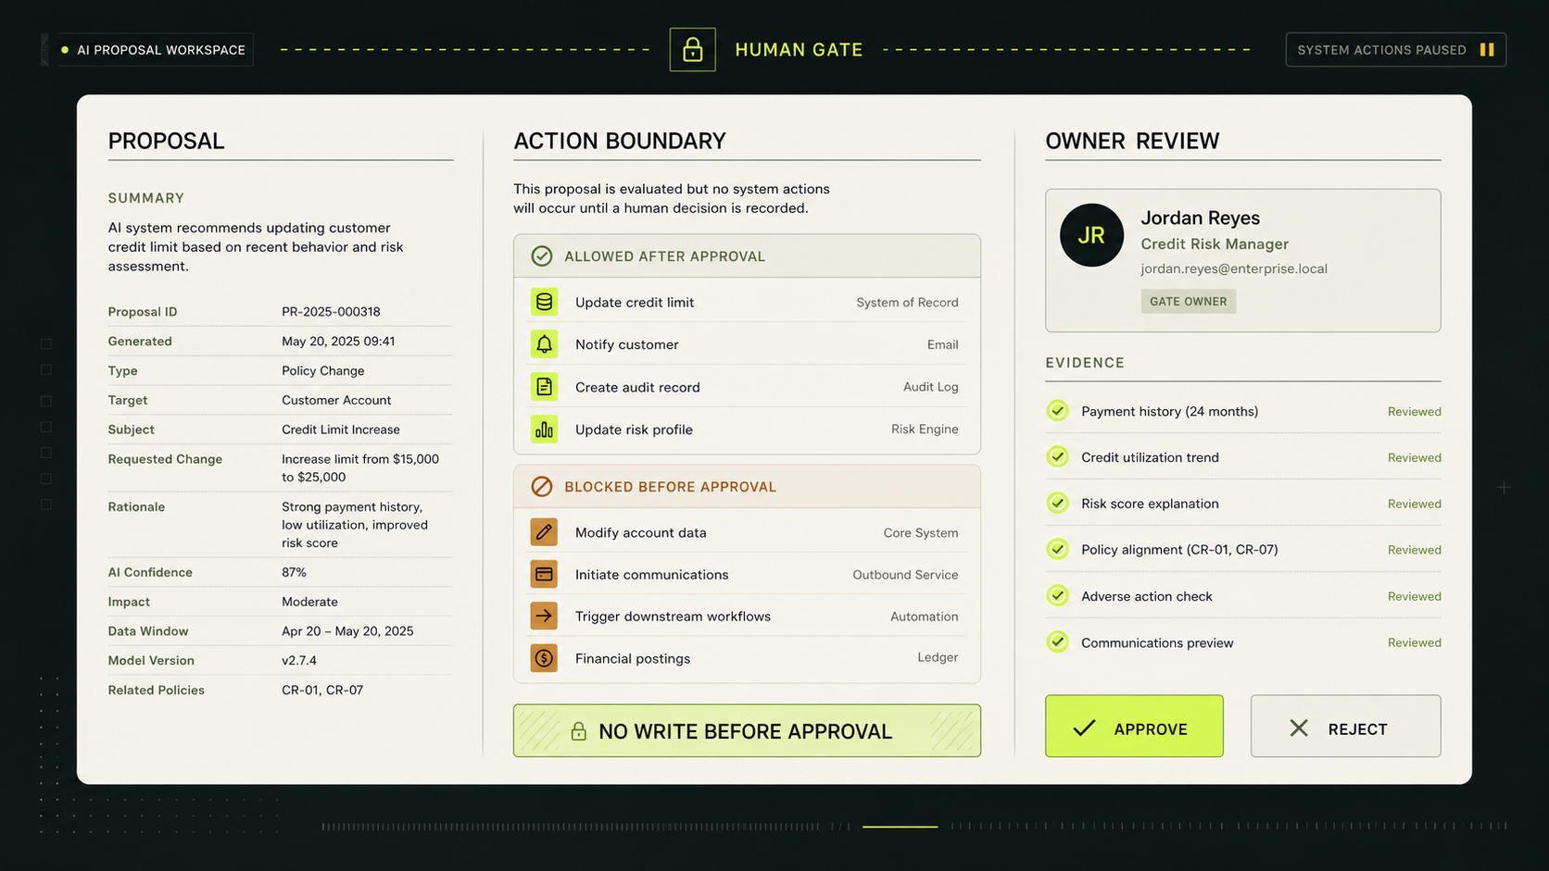
Task: Click the Audit Log label
Action: click(931, 387)
